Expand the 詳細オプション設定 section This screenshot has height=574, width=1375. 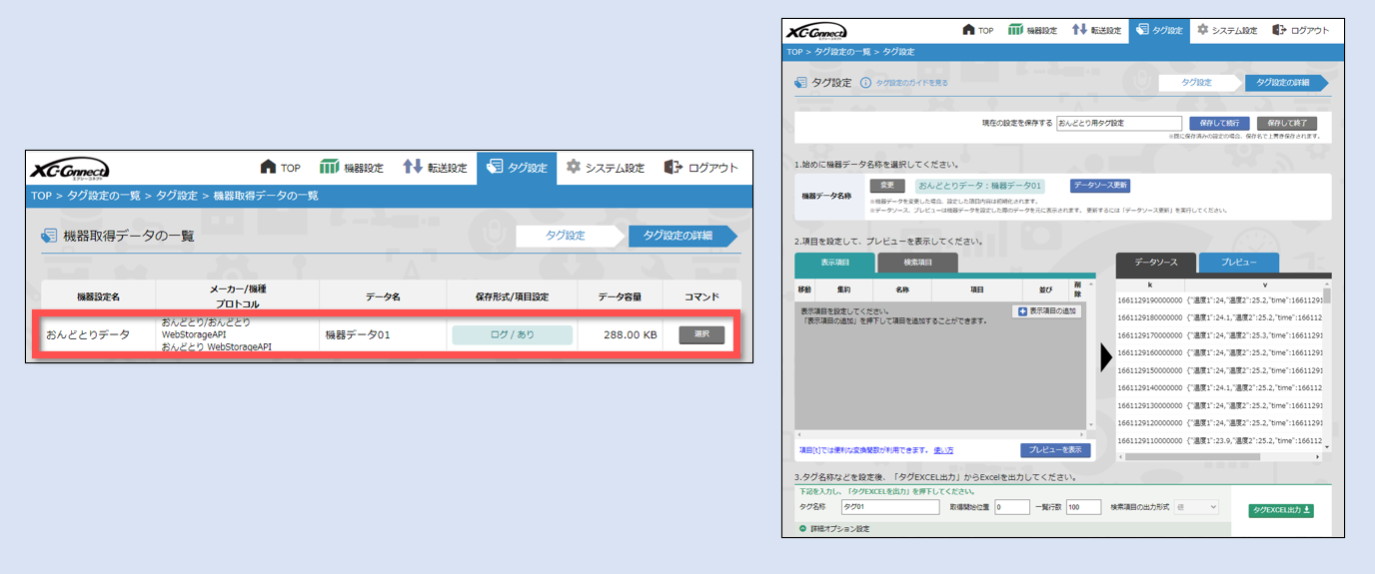pyautogui.click(x=800, y=528)
